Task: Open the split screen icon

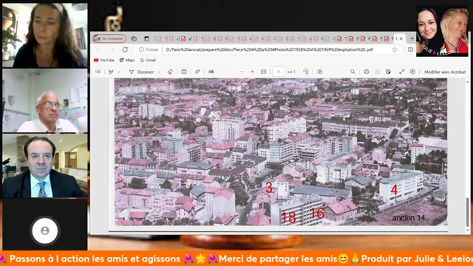Action: (410, 50)
